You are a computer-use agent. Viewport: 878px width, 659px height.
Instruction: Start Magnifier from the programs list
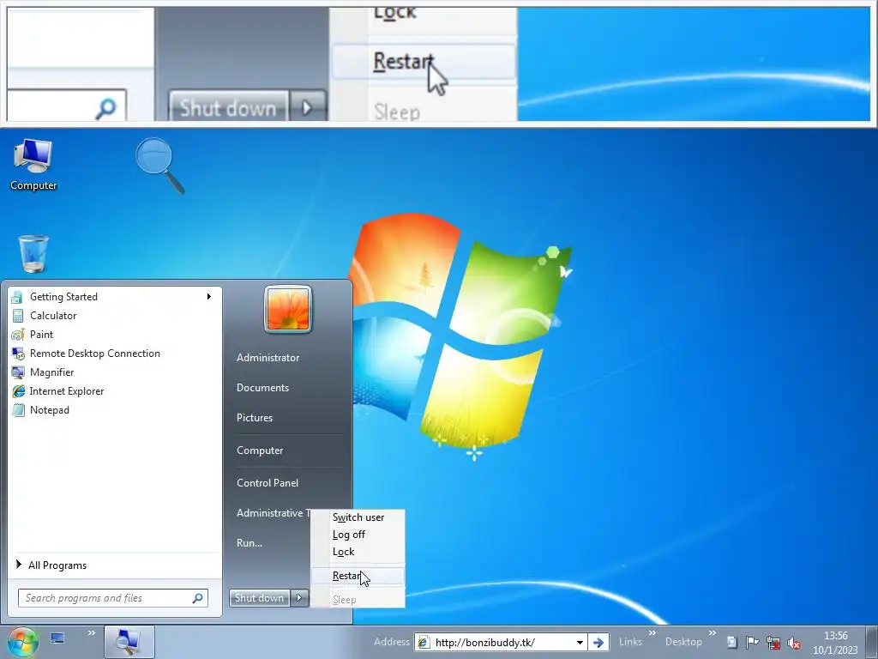(115, 372)
